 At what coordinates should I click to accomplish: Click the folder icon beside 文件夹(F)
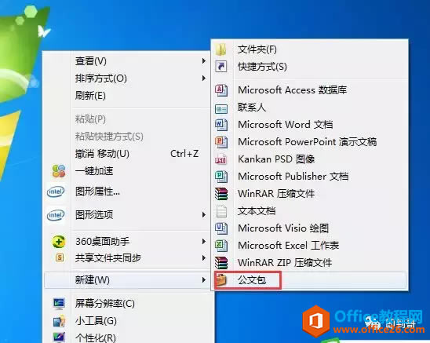click(220, 49)
